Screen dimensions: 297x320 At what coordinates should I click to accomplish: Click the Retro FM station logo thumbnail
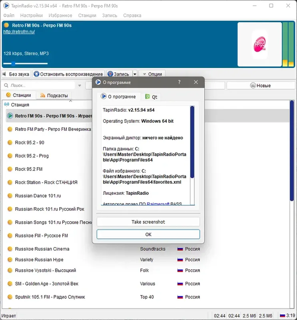[259, 44]
